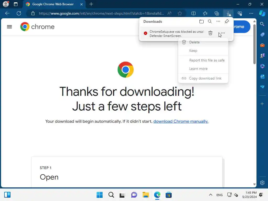Click the scrollbar down arrow

coord(254,184)
